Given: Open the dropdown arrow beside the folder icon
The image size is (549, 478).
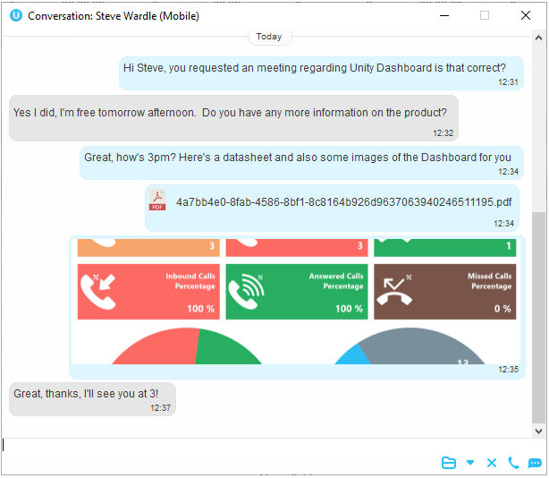Looking at the screenshot, I should click(x=470, y=463).
